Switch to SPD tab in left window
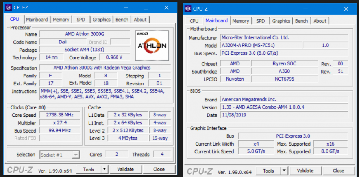 pos(81,20)
